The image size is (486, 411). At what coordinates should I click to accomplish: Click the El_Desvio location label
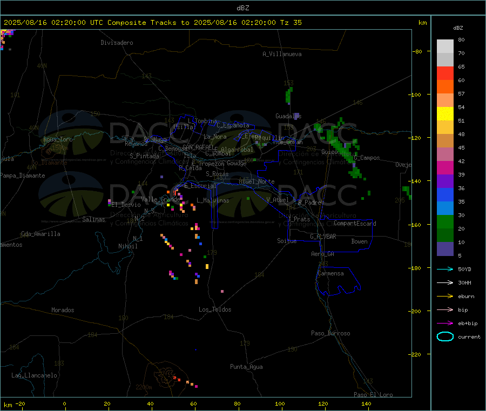click(126, 205)
